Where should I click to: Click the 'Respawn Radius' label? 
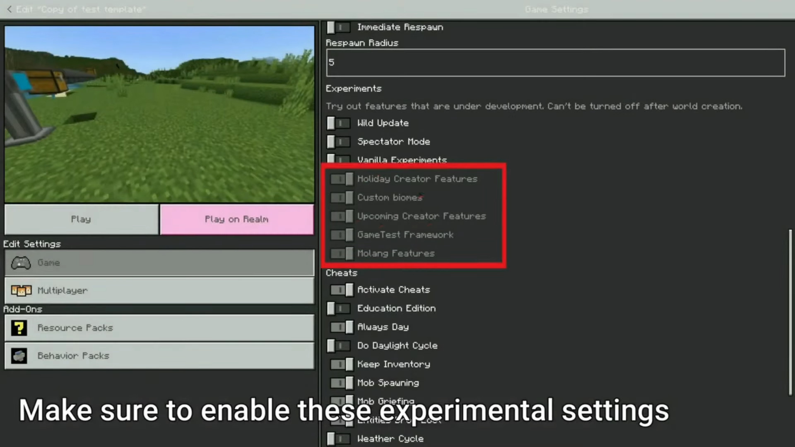362,43
